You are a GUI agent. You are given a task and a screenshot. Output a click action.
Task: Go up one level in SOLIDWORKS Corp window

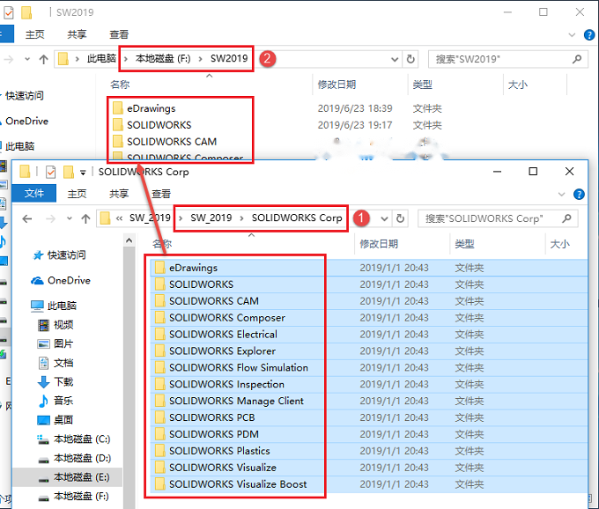click(x=85, y=218)
